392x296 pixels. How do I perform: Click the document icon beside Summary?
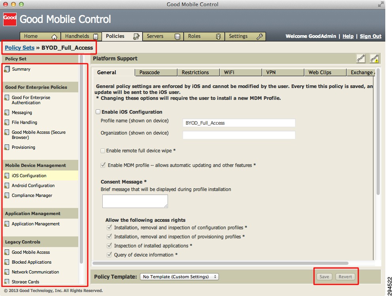(7, 69)
